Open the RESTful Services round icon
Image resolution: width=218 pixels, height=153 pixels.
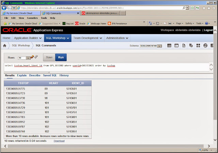[205, 45]
